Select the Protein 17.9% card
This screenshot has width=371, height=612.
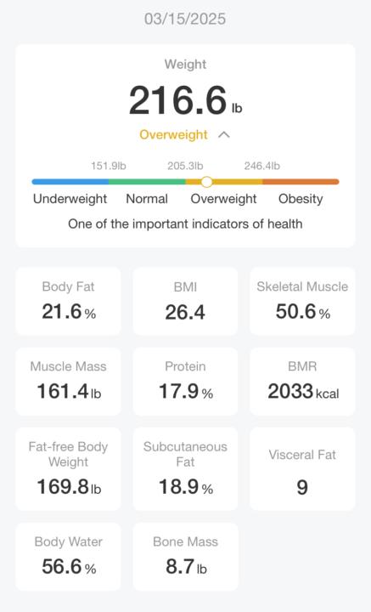click(185, 382)
